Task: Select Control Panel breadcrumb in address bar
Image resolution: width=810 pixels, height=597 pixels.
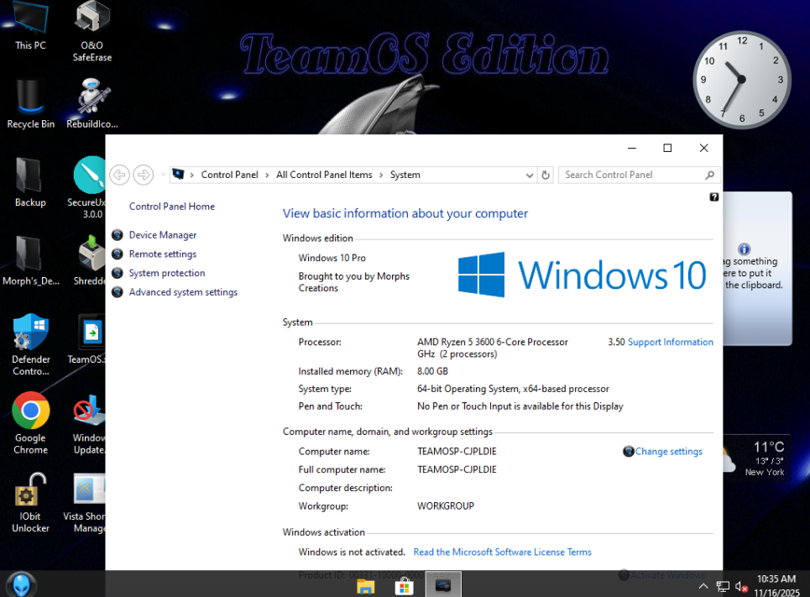Action: pos(229,175)
